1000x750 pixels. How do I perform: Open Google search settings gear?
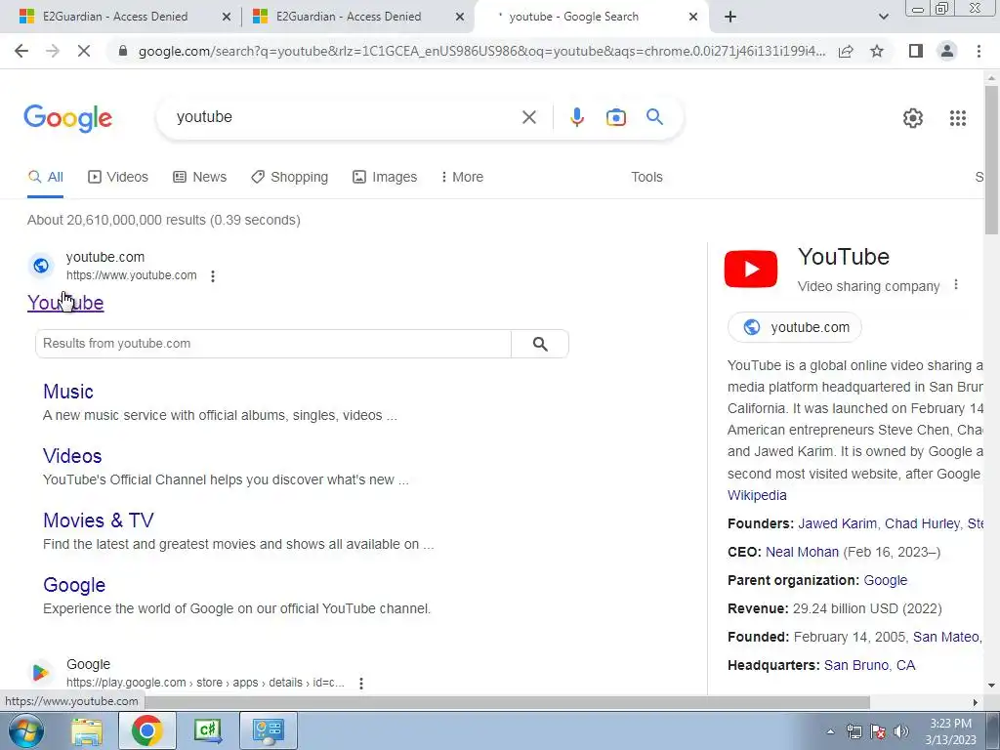[x=913, y=118]
